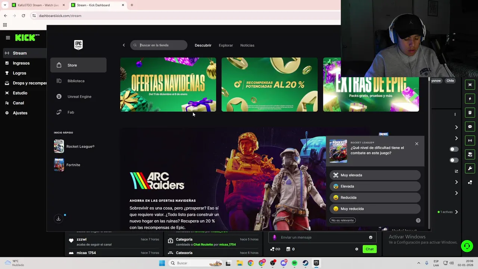Image resolution: width=478 pixels, height=269 pixels.
Task: Open the downloads icon in Epic sidebar
Action: [58, 219]
